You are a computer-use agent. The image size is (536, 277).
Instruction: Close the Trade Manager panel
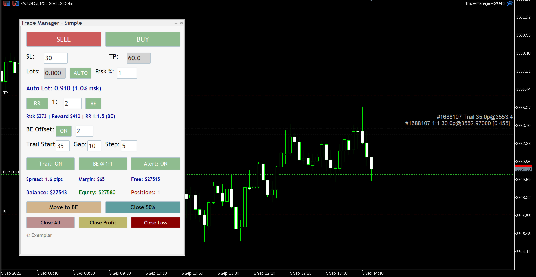pyautogui.click(x=181, y=23)
